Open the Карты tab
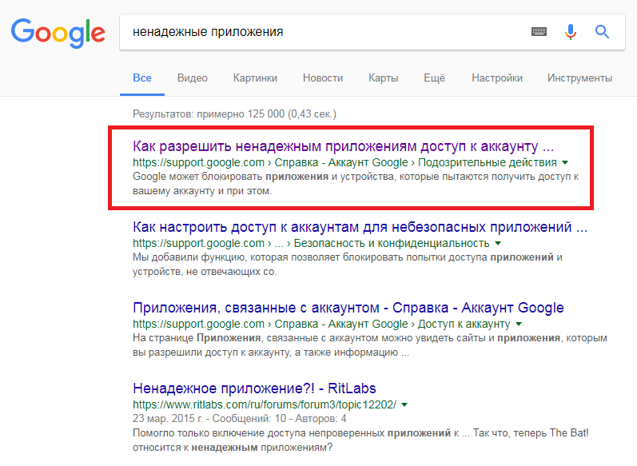The width and height of the screenshot is (637, 466). coord(383,78)
